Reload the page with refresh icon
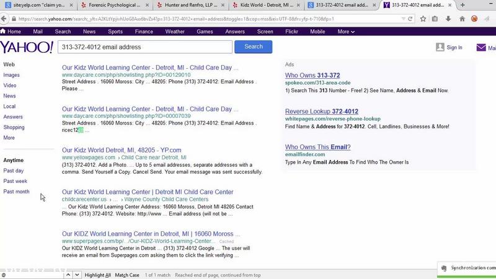The image size is (496, 279). click(x=410, y=19)
